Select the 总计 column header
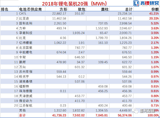 click(x=129, y=9)
